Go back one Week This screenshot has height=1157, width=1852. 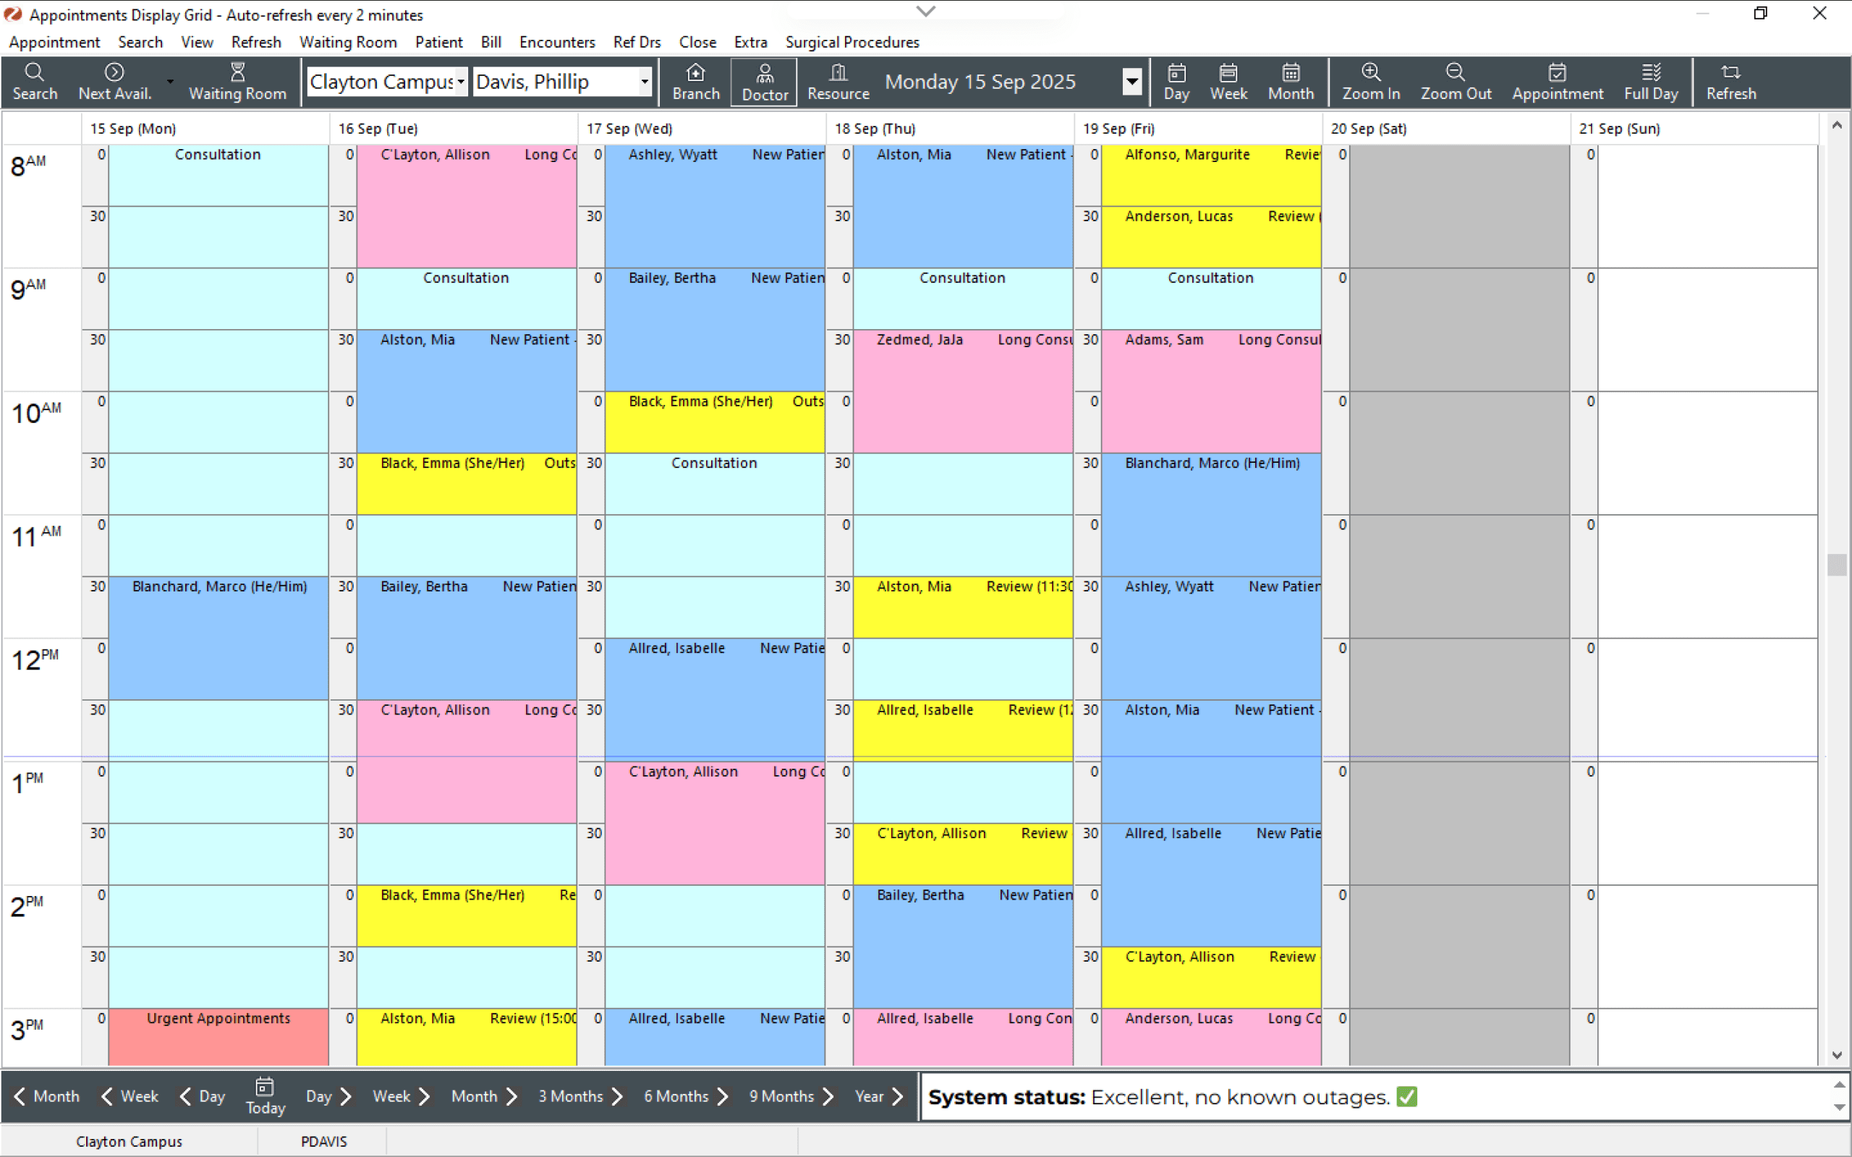point(129,1096)
